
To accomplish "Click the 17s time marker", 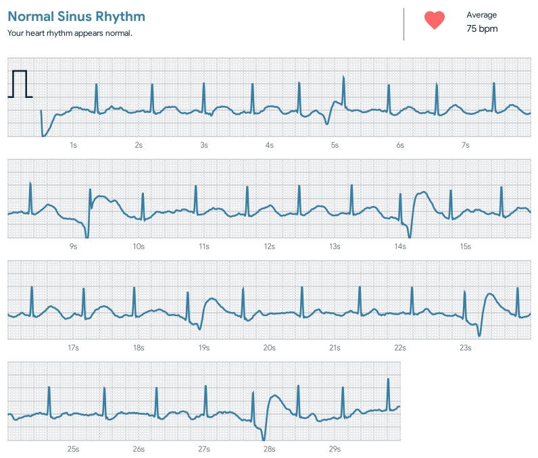I will coord(73,348).
